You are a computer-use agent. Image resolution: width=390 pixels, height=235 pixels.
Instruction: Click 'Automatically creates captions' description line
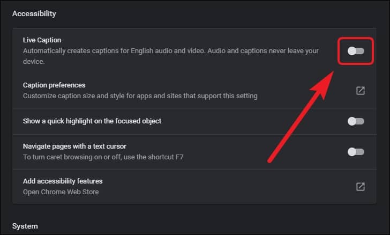coord(170,51)
